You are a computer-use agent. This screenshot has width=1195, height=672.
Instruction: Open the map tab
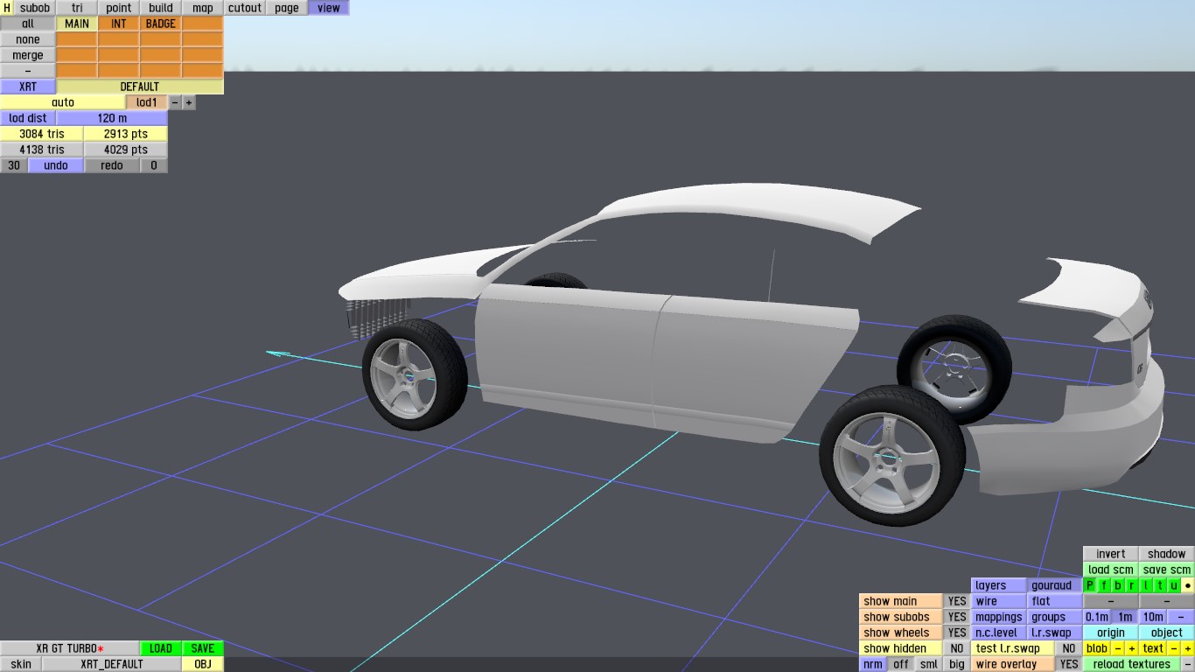coord(203,8)
